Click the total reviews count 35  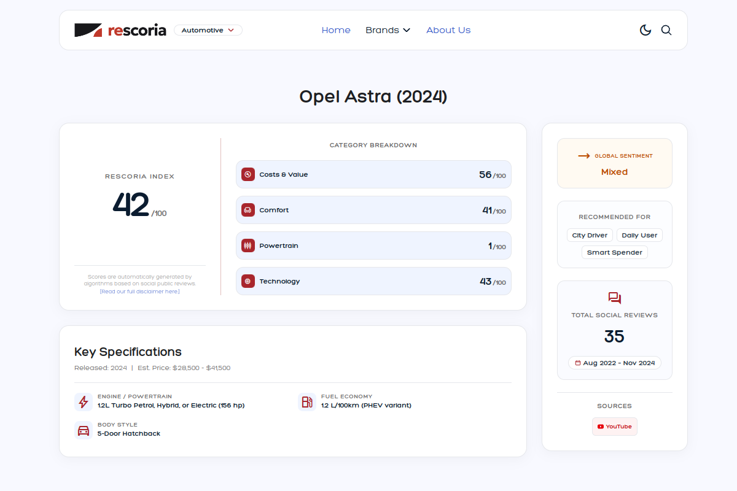614,336
